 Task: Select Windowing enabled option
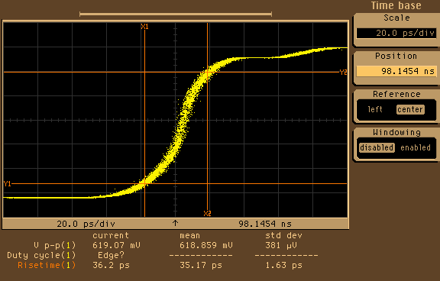pyautogui.click(x=416, y=147)
